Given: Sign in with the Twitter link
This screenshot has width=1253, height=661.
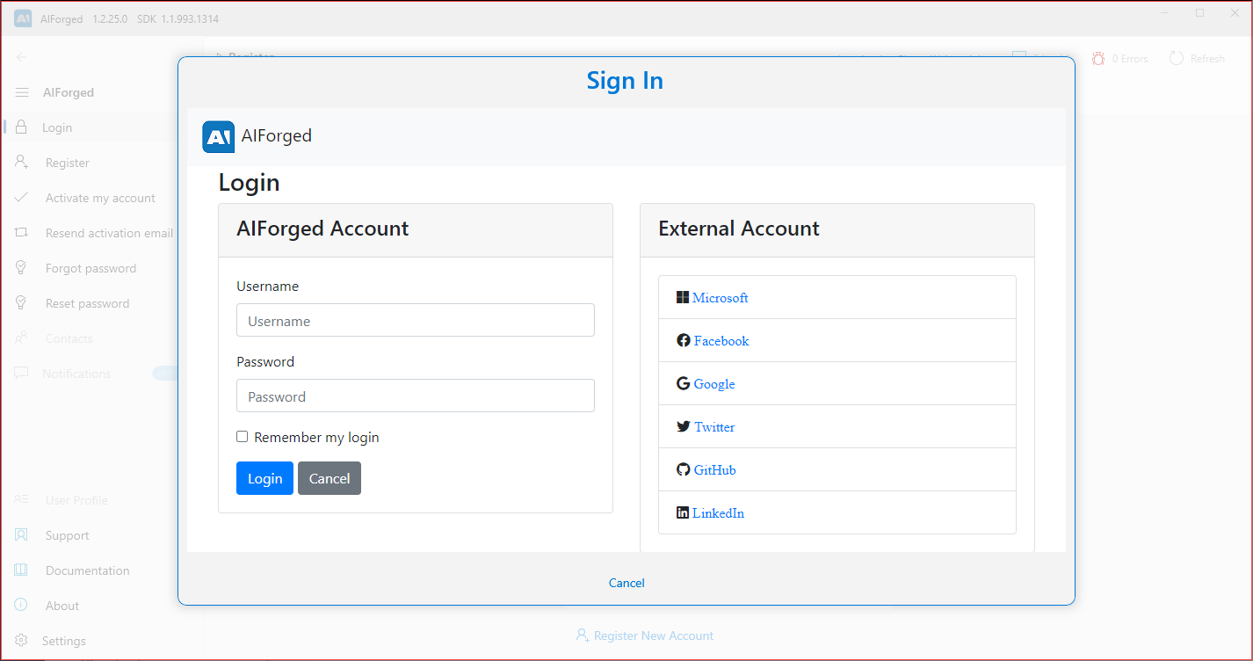Looking at the screenshot, I should (x=714, y=427).
